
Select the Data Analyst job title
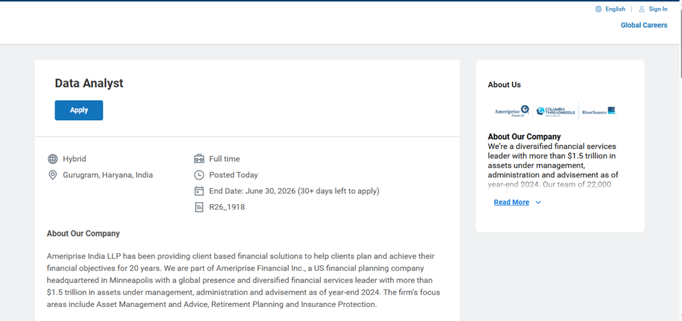coord(89,83)
